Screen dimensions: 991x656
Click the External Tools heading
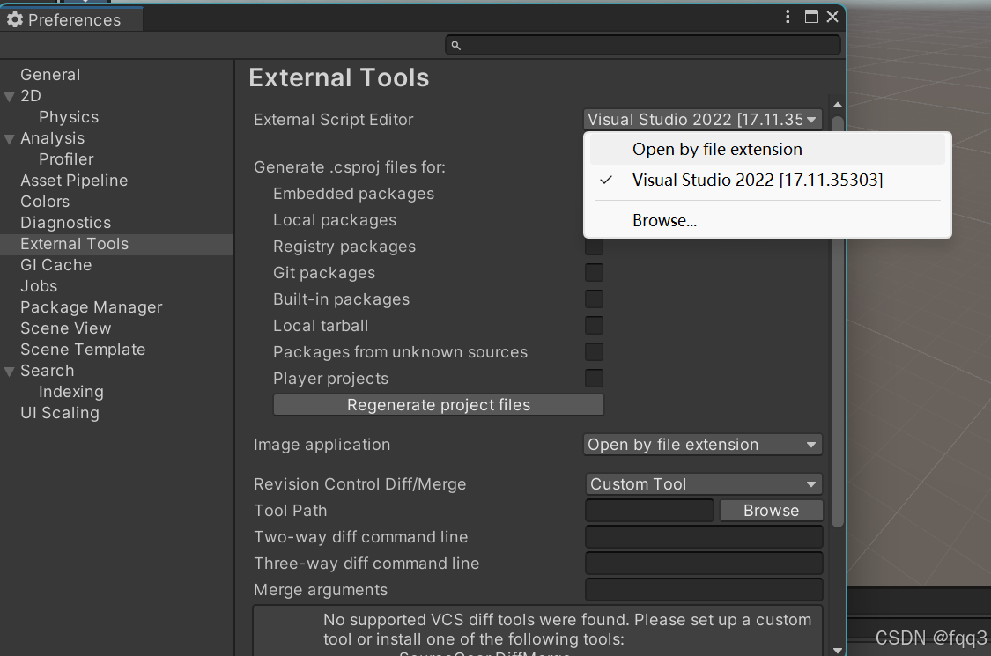(339, 77)
